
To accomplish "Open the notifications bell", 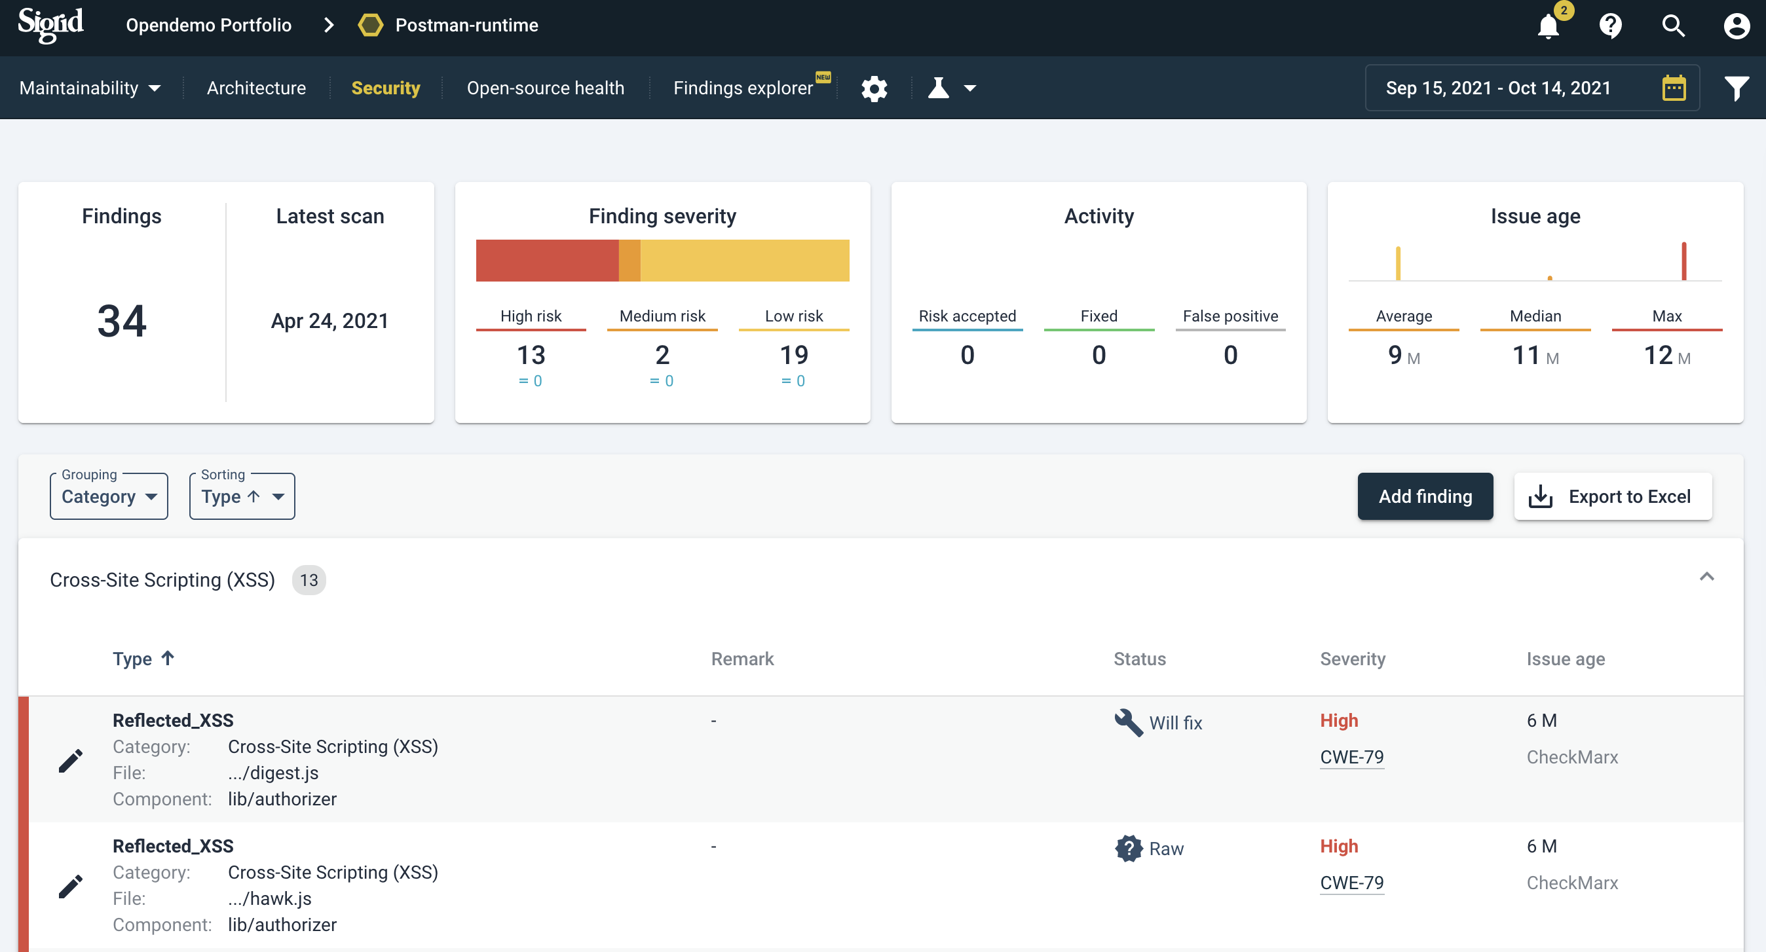I will point(1549,26).
